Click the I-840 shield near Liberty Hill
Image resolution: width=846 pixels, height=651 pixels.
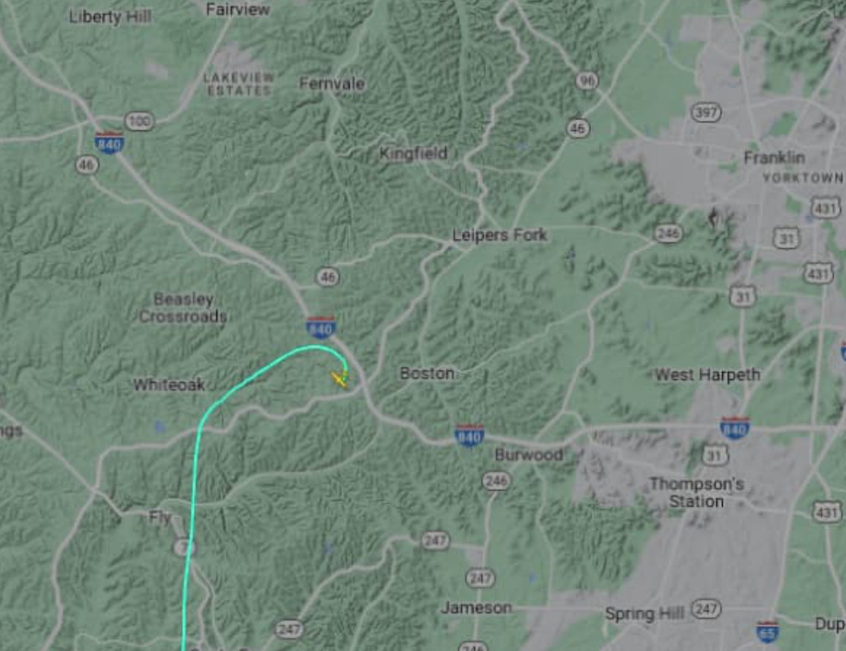point(109,142)
